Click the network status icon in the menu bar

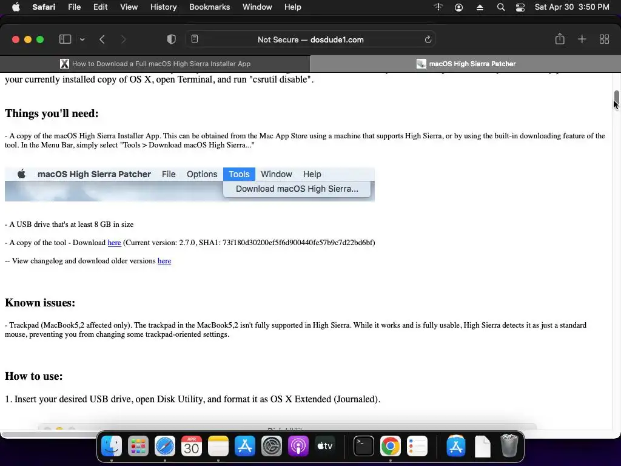438,7
